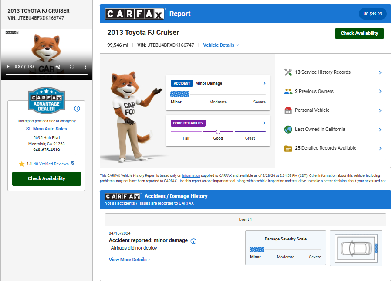Click the video progress bar
The width and height of the screenshot is (392, 281).
click(x=47, y=74)
